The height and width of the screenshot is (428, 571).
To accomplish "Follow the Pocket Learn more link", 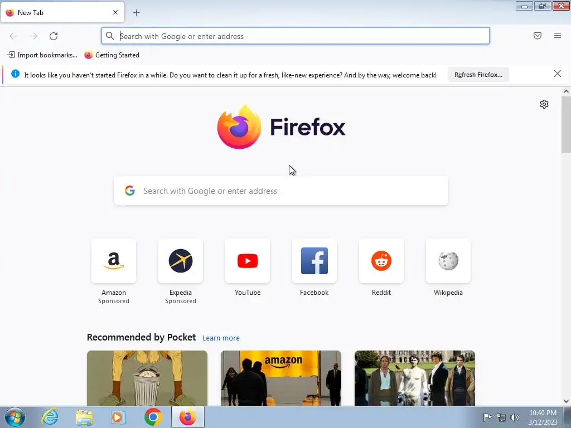I will 221,338.
